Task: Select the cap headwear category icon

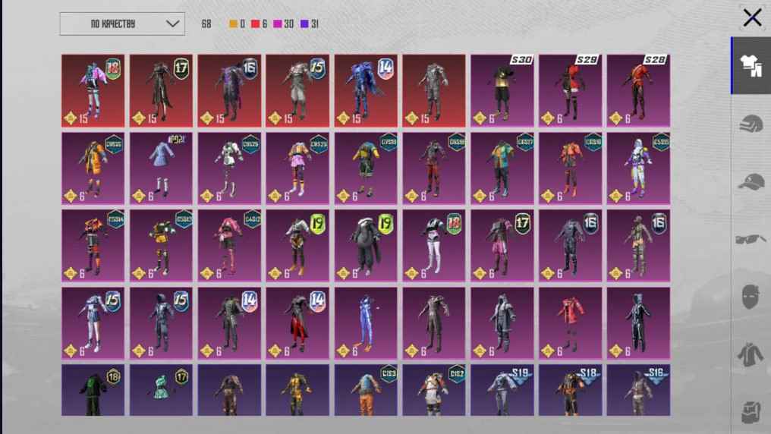Action: pos(751,182)
